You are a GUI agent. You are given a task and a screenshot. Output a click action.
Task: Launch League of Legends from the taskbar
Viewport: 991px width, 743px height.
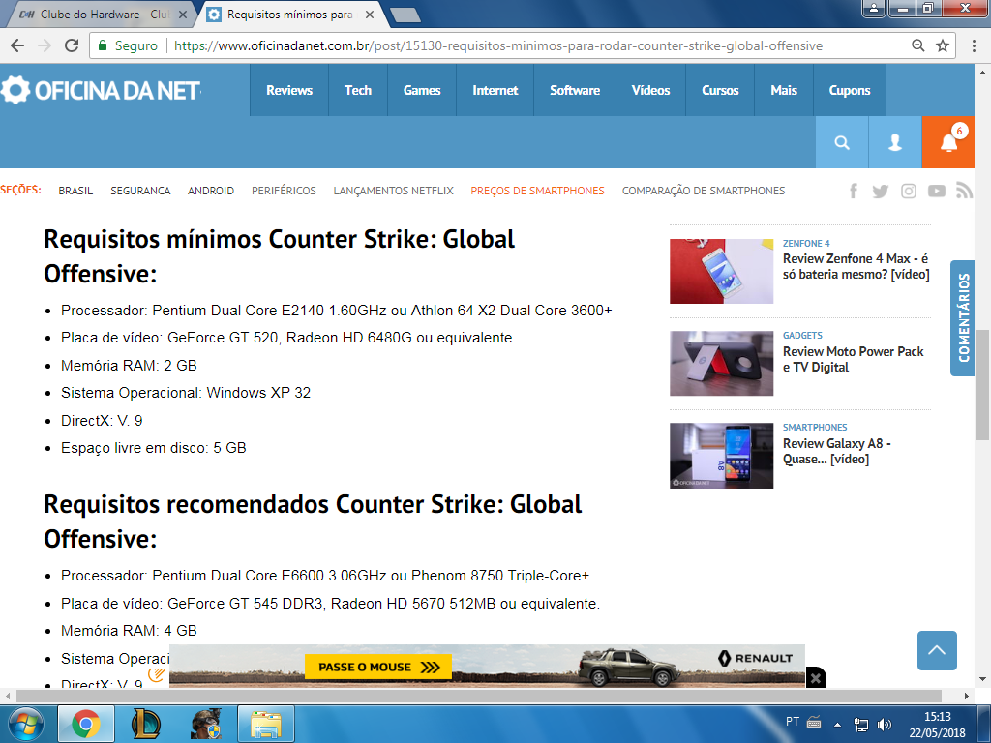coord(146,724)
